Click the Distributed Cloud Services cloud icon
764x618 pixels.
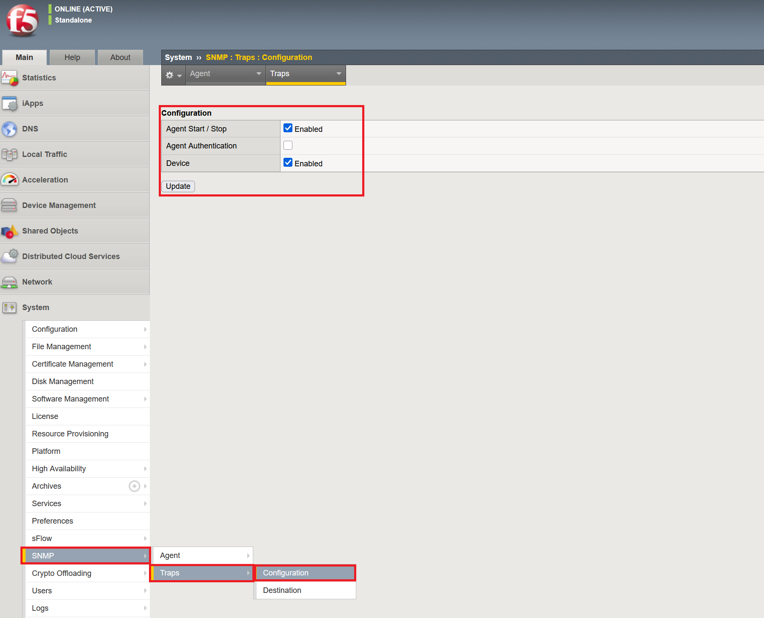[x=10, y=257]
